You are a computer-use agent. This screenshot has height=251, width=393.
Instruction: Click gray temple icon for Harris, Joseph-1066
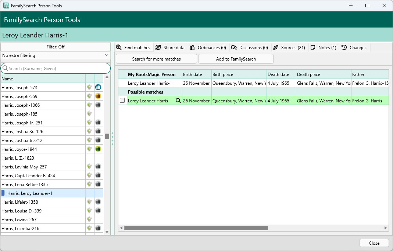click(x=98, y=105)
